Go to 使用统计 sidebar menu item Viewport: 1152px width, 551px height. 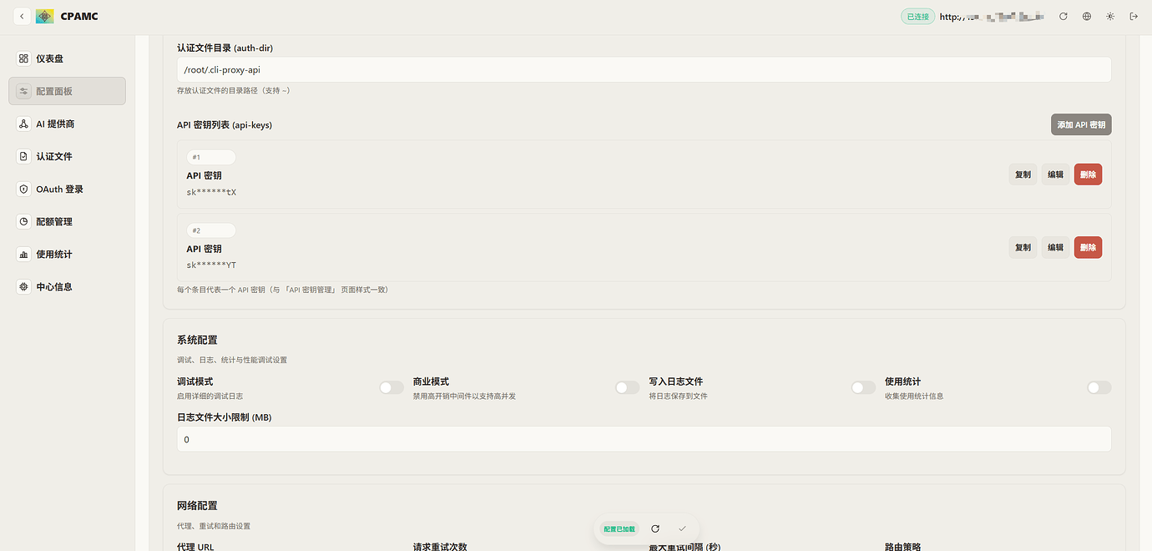pos(68,254)
